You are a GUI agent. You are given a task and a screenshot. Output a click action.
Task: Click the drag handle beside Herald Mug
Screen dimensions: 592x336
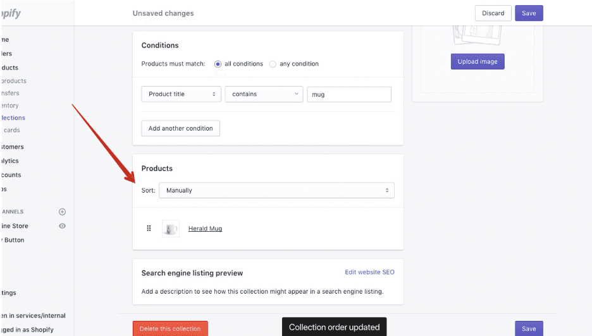coord(149,229)
